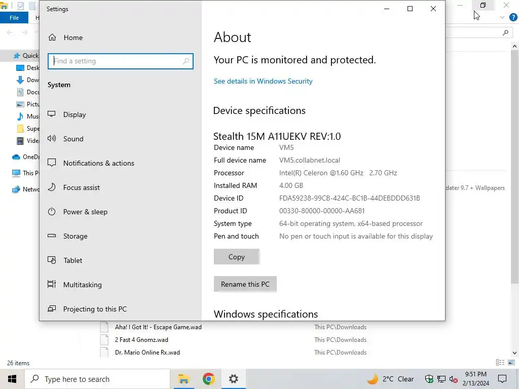The width and height of the screenshot is (519, 389).
Task: Click the Find a setting search box
Action: 121,61
